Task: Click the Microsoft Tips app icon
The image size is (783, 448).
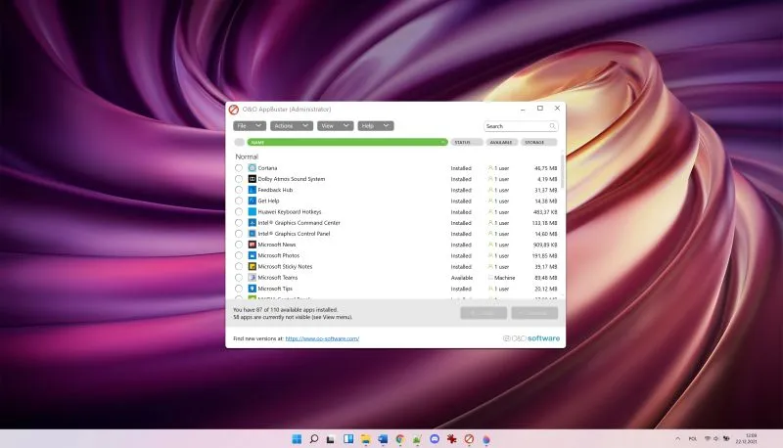Action: [253, 289]
